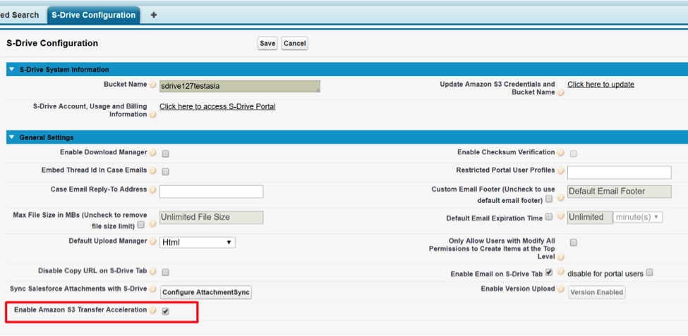Screen dimensions: 688x336
Task: Click the Default Email Footer field
Action: pyautogui.click(x=620, y=192)
